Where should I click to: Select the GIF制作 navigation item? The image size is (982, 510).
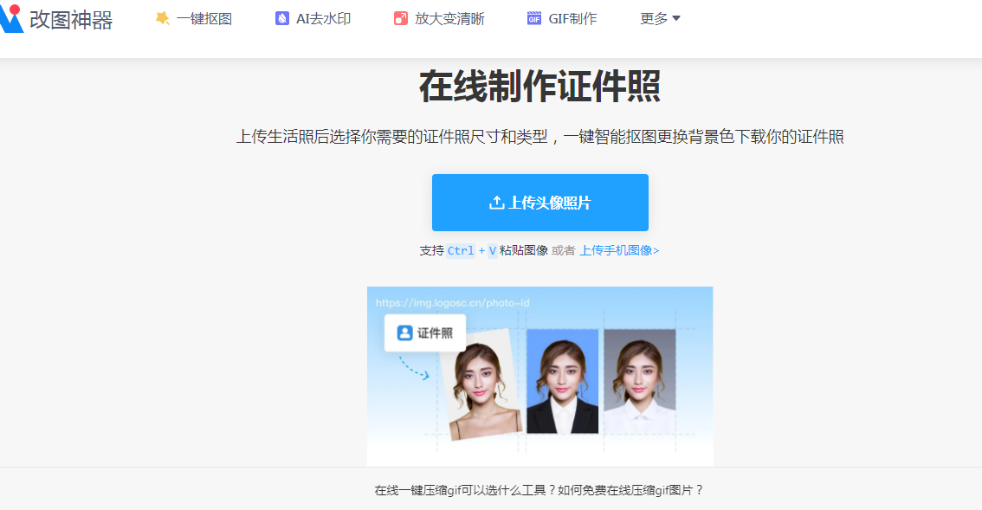pyautogui.click(x=562, y=19)
